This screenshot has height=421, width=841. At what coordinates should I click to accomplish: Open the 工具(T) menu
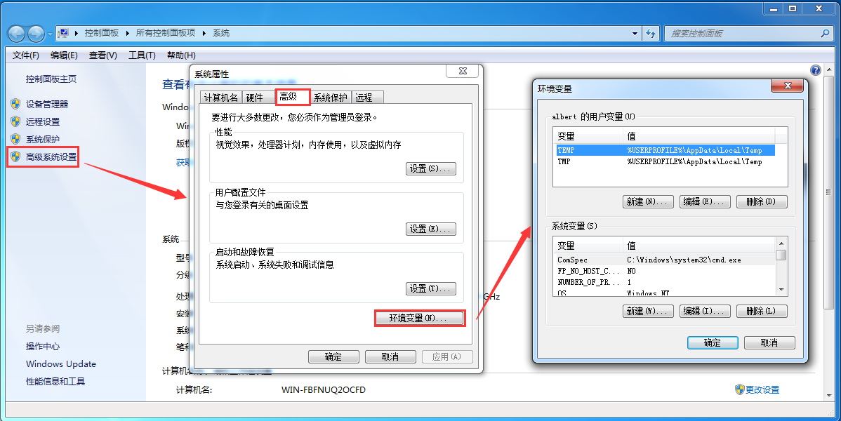coord(142,55)
